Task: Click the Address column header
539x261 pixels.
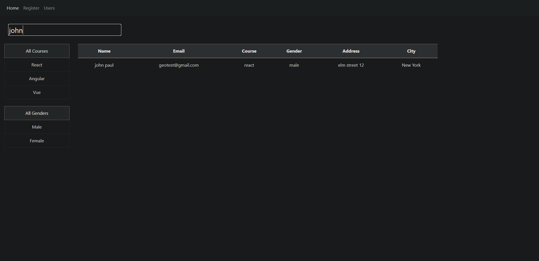Action: (x=351, y=51)
